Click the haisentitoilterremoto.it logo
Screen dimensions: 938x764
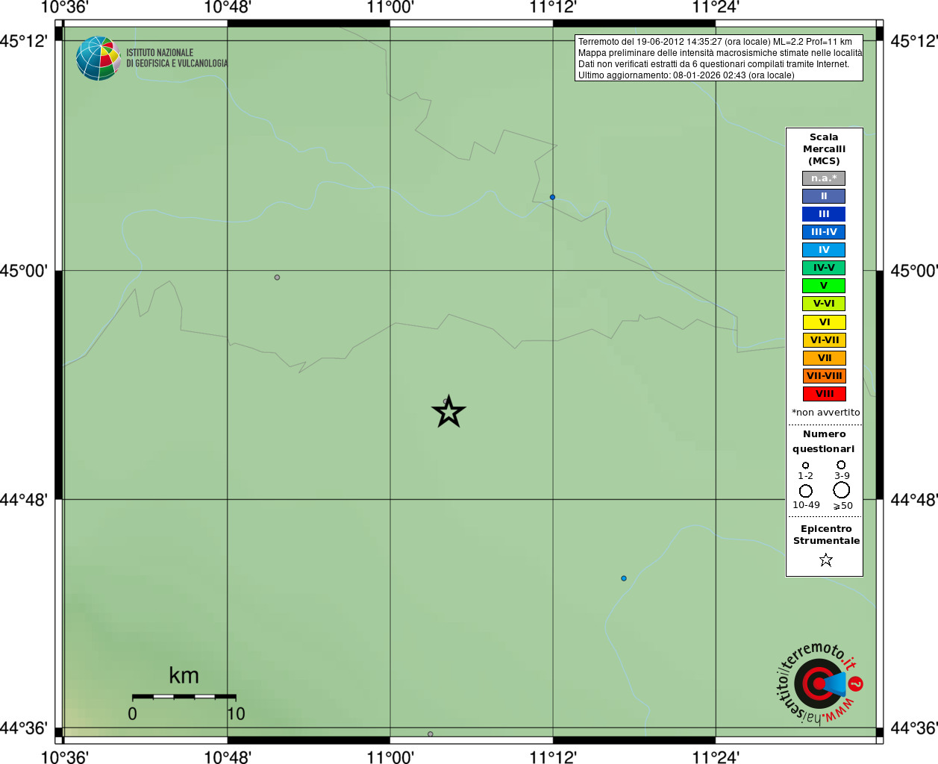pos(820,683)
